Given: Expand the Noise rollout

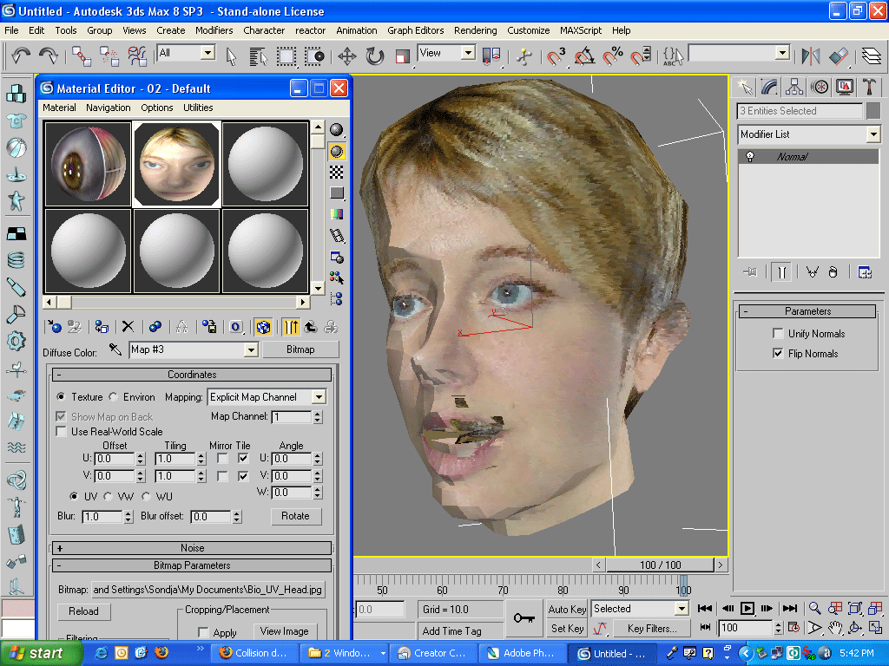Looking at the screenshot, I should [192, 548].
